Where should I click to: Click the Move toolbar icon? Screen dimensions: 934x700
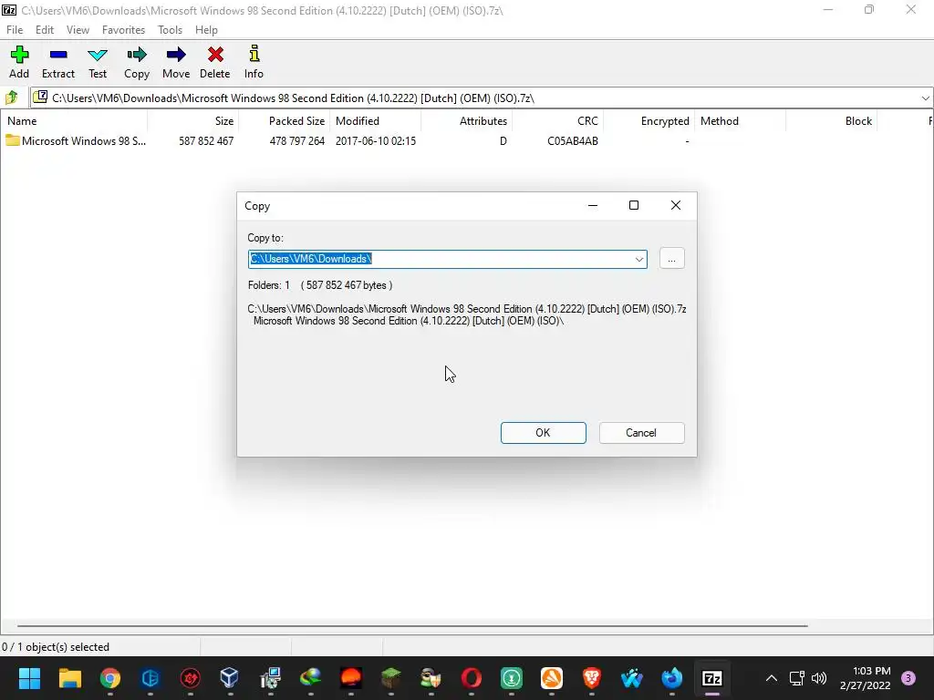click(176, 62)
